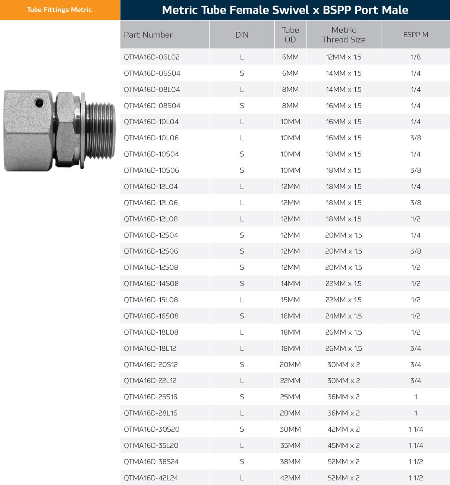The width and height of the screenshot is (450, 485).
Task: Select part number QTMA16D-08S04
Action: (152, 106)
